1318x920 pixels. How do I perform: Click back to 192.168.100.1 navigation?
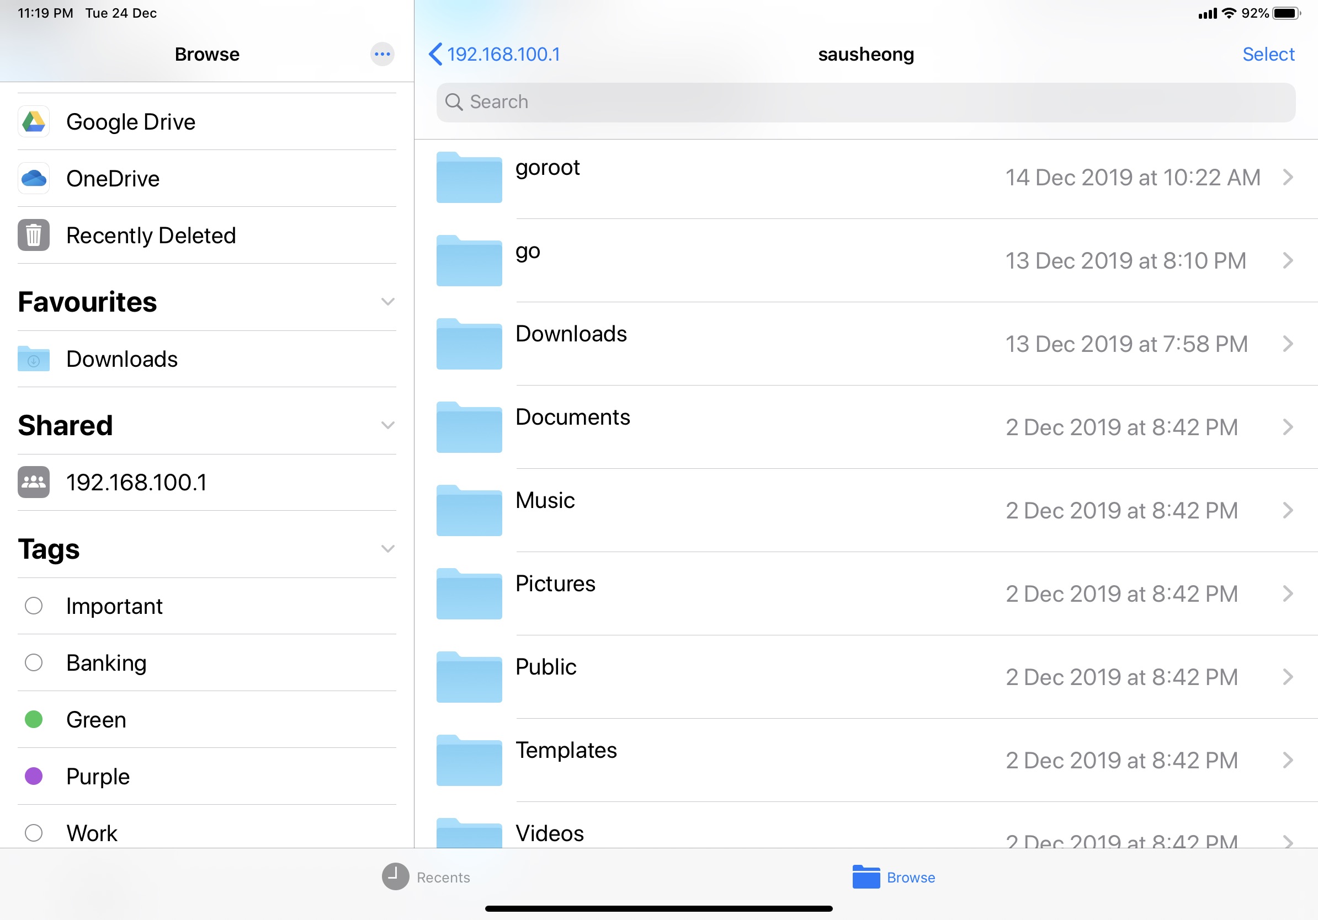[495, 54]
